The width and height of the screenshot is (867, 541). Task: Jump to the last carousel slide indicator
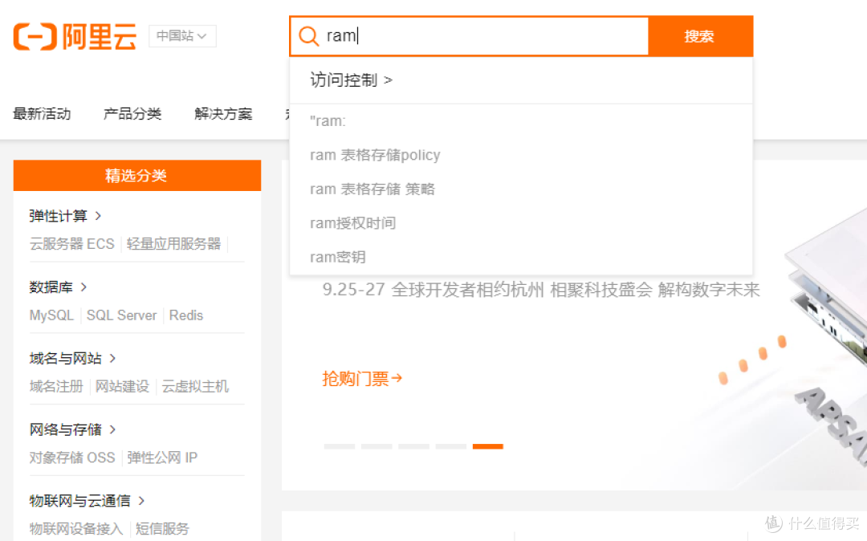[488, 446]
